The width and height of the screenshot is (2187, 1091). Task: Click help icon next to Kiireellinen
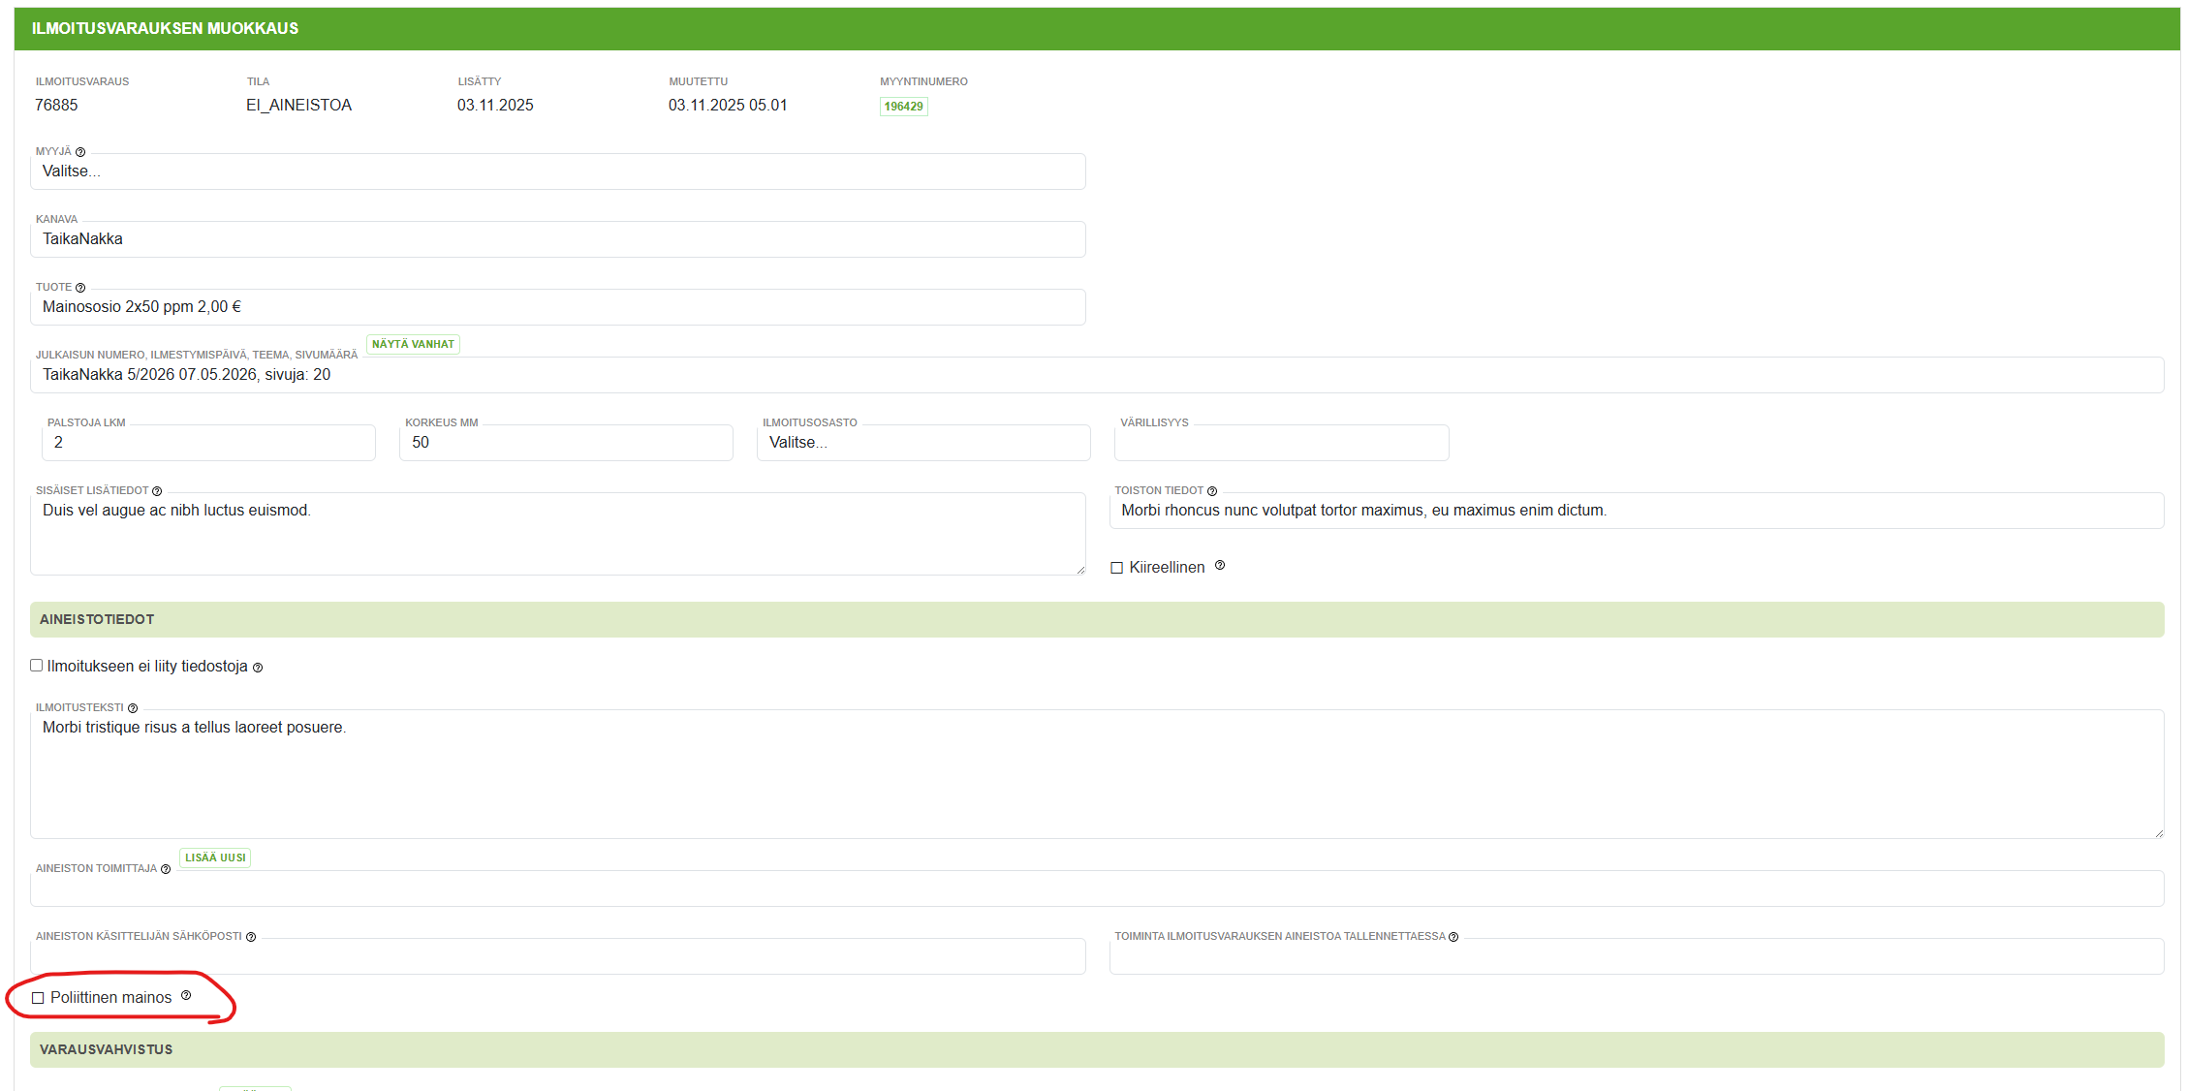click(x=1220, y=566)
